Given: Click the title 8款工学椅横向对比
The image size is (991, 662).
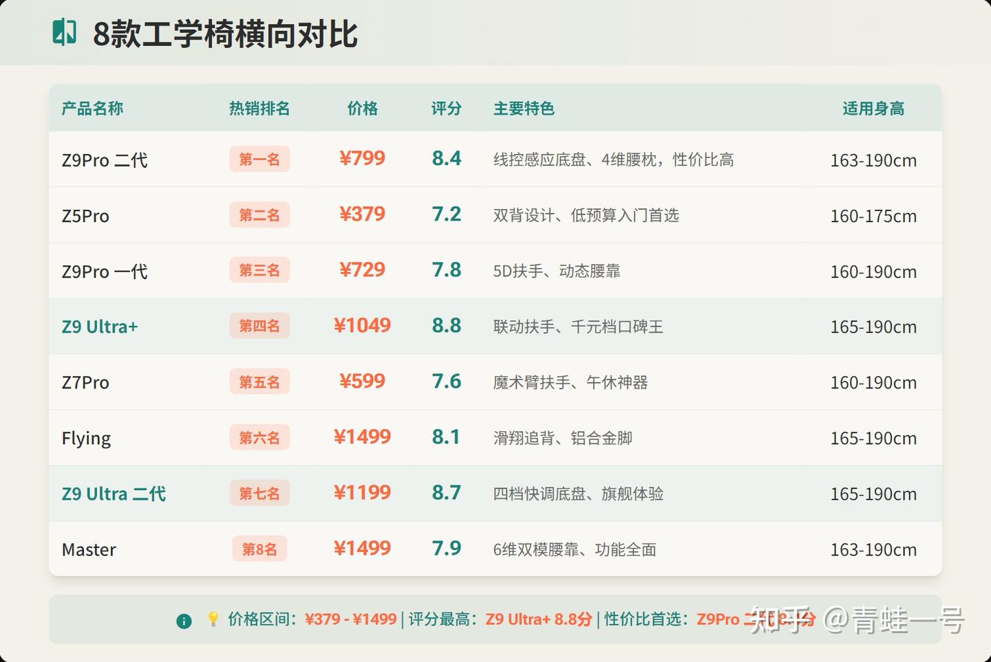Looking at the screenshot, I should 226,34.
